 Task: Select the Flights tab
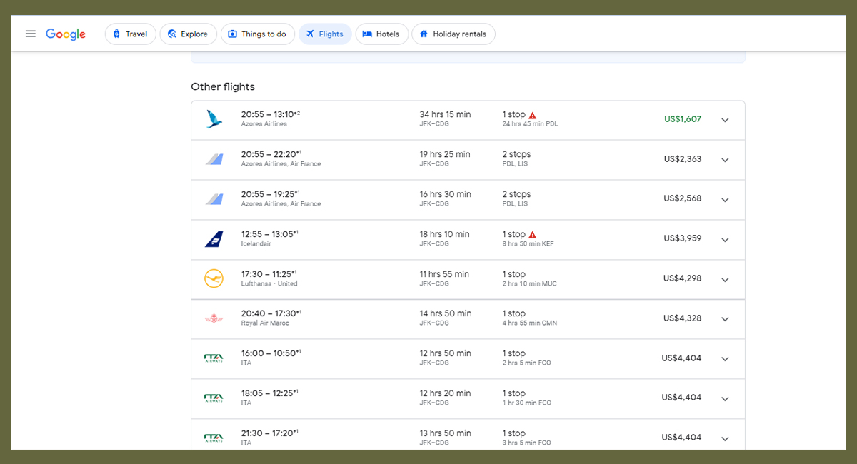coord(325,34)
